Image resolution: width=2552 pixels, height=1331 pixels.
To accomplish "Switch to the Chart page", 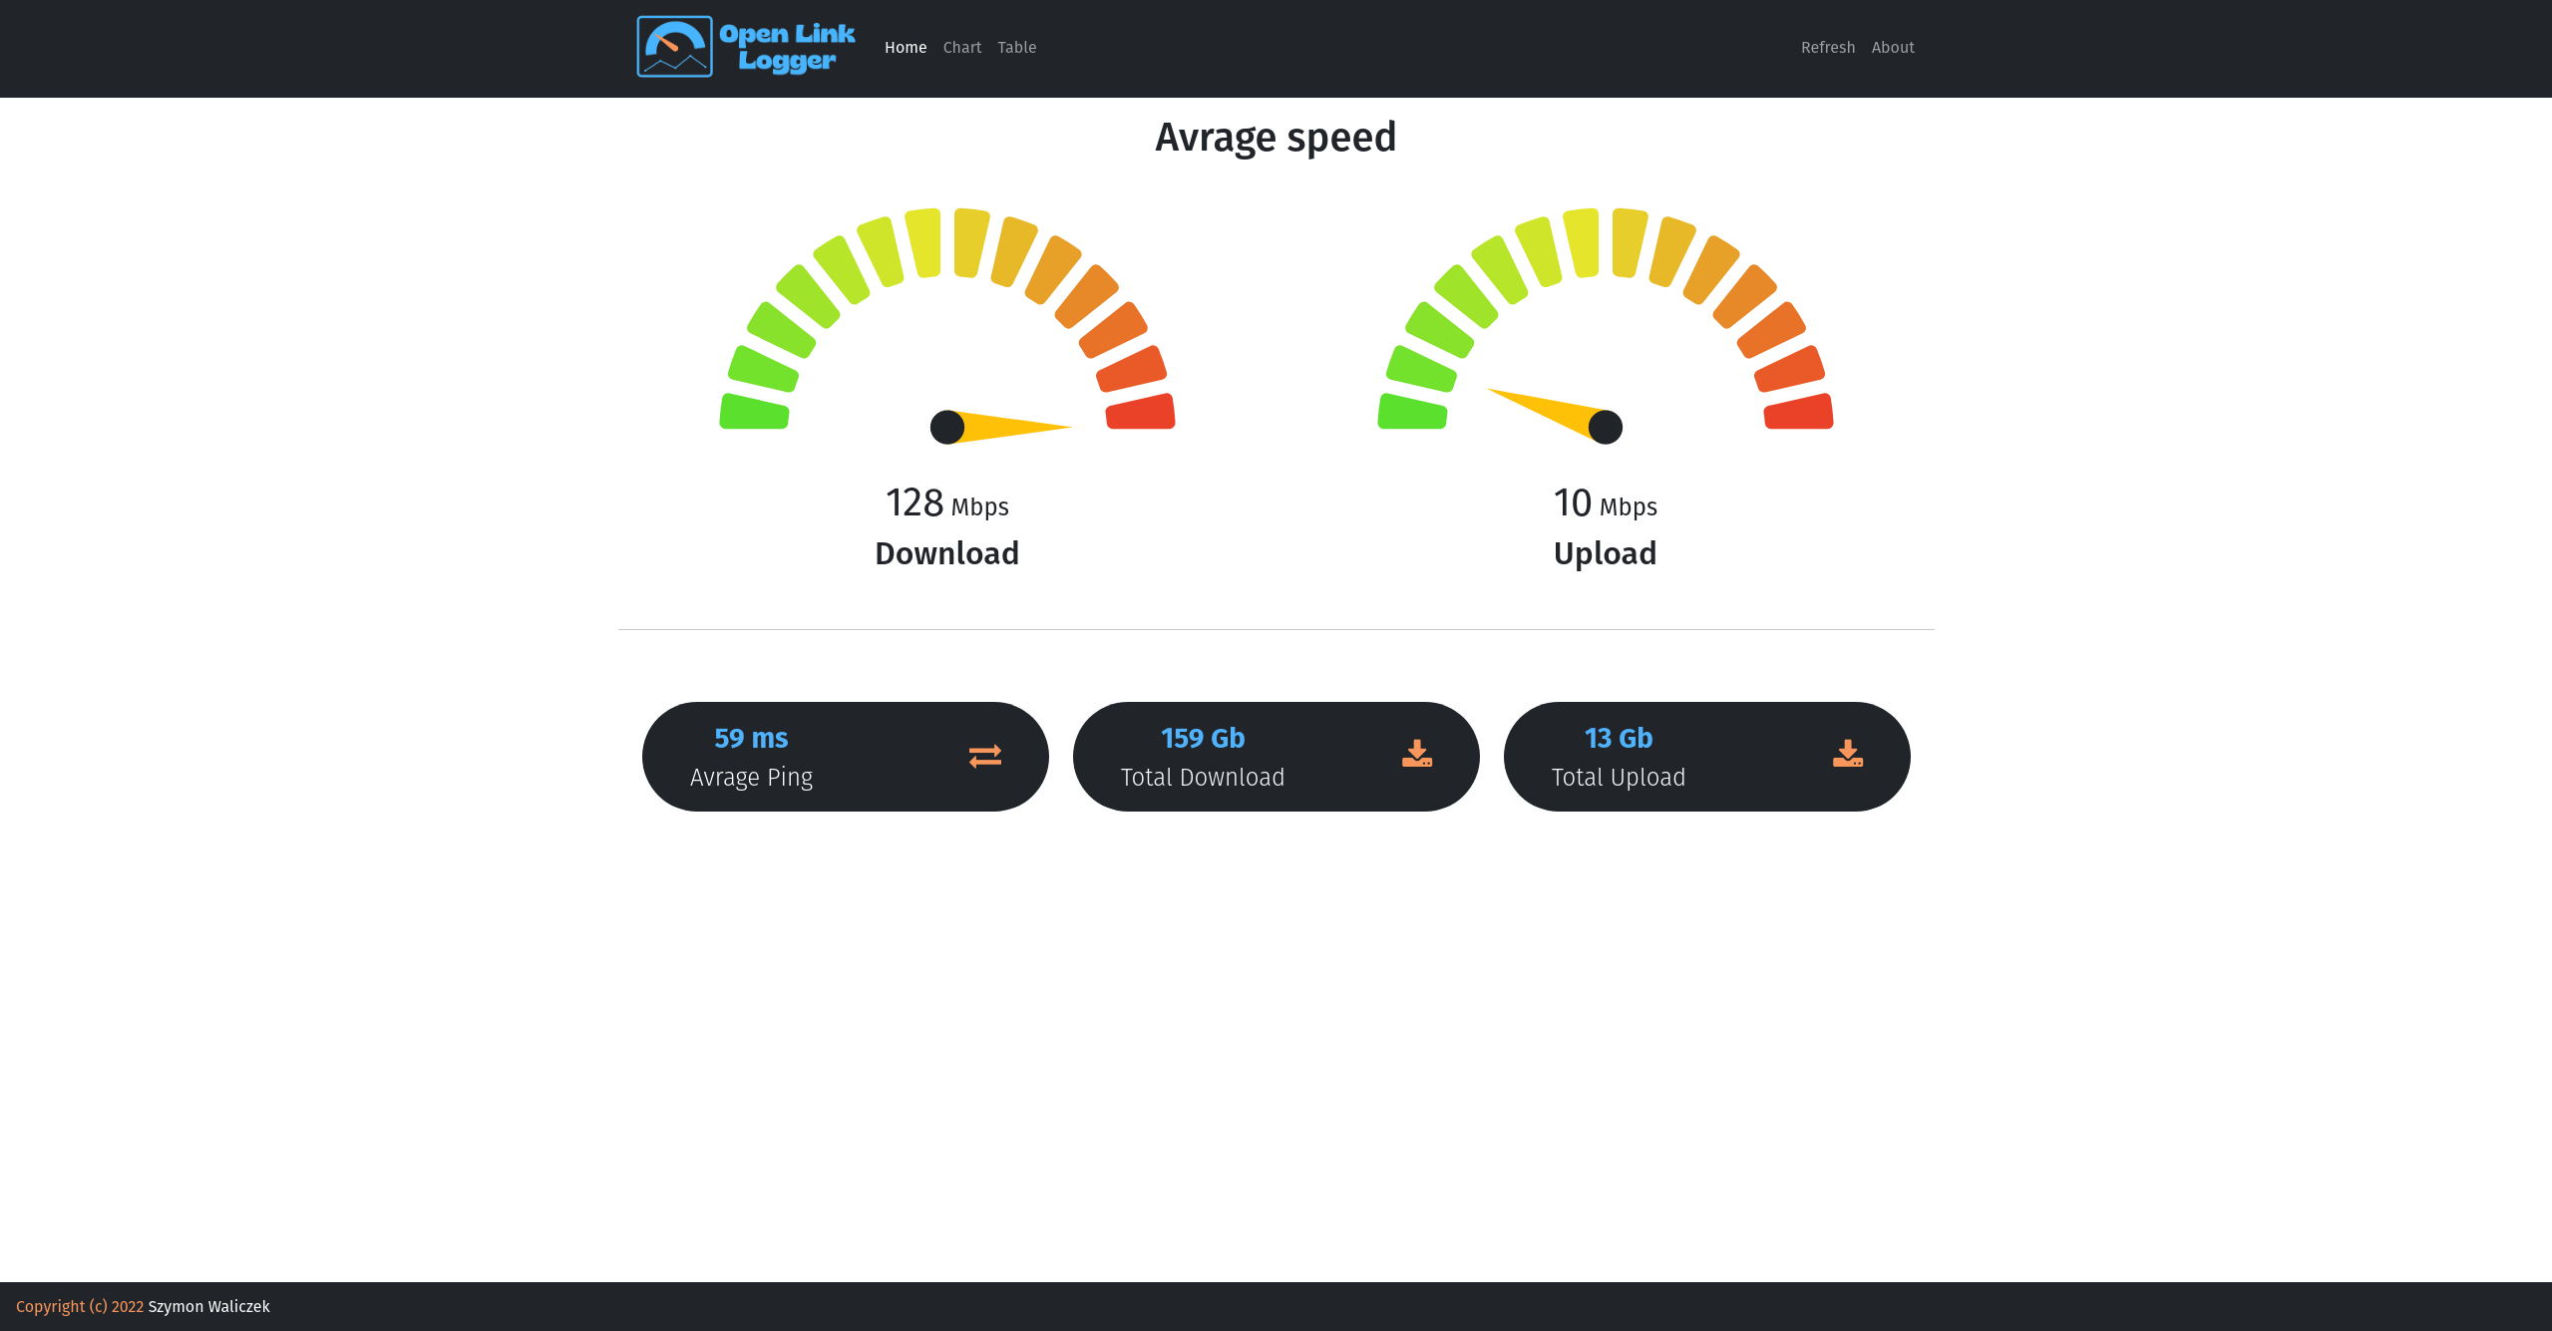I will point(961,48).
